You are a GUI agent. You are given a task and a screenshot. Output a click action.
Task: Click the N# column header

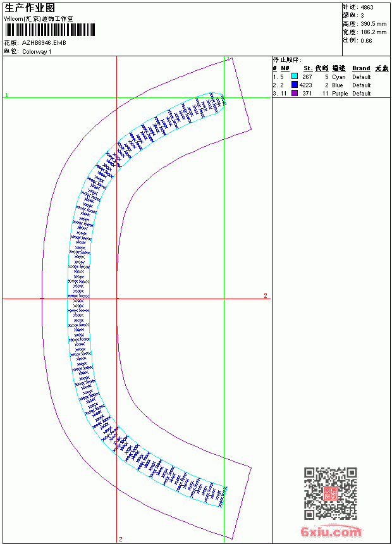285,68
